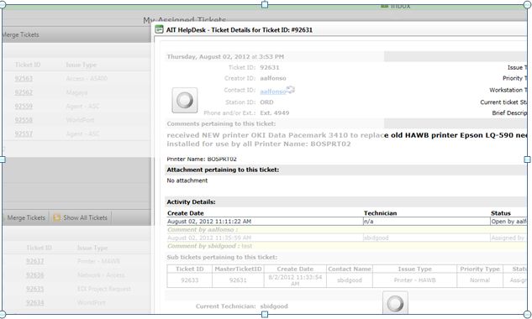
Task: Select Agent - ASC in row 92557
Action: click(x=82, y=134)
